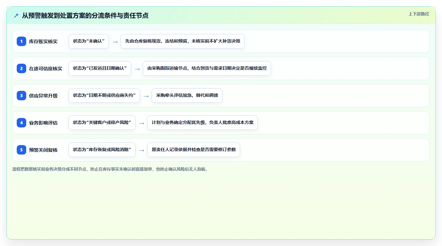The image size is (442, 246).
Task: Select step number badge 2
Action: click(21, 68)
